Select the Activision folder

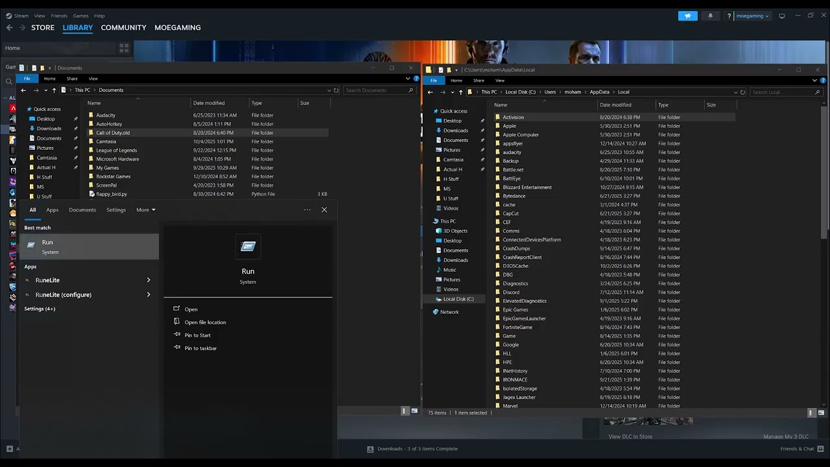click(x=513, y=117)
